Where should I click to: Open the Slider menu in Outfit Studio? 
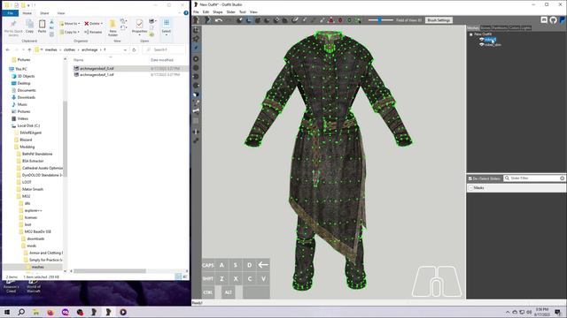pos(230,11)
